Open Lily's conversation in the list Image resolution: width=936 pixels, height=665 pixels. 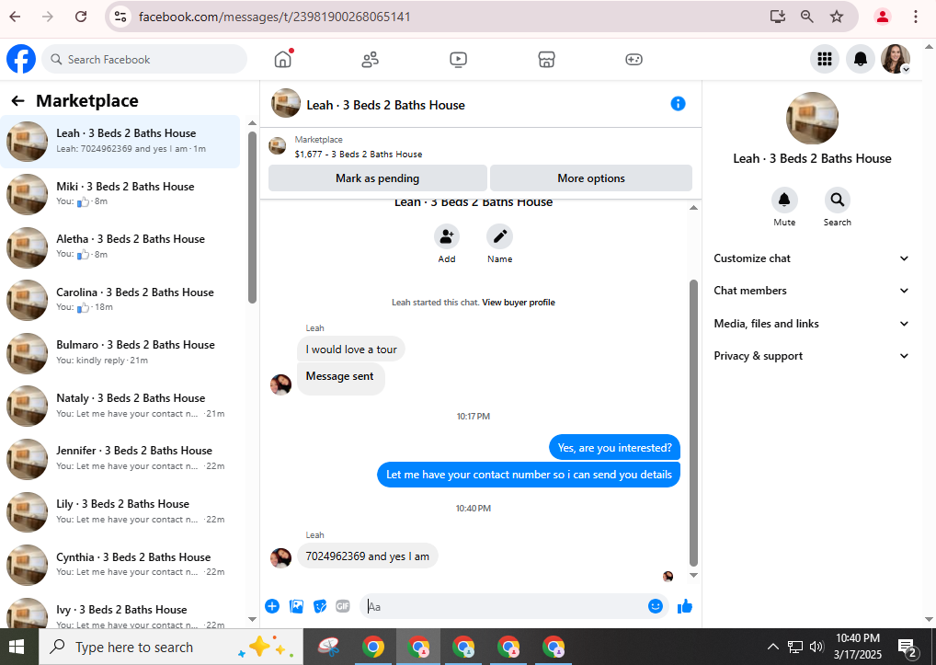point(120,511)
